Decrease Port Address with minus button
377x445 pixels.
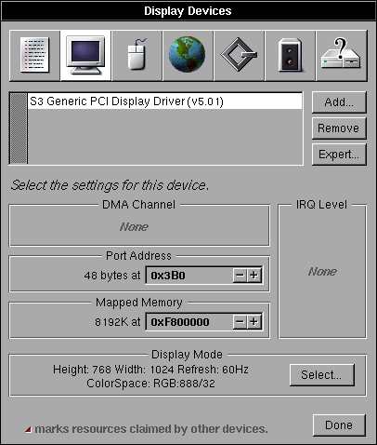click(x=240, y=276)
